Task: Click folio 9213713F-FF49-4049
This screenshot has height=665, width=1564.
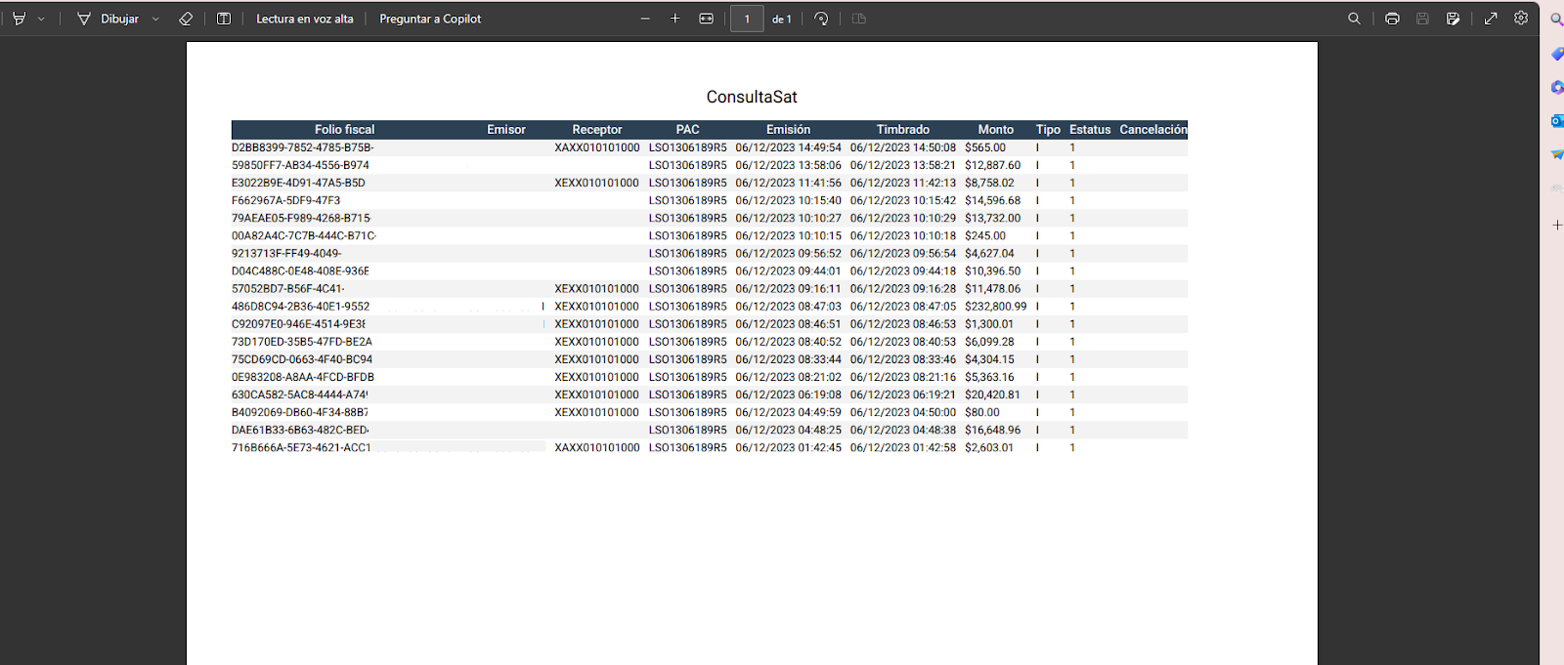Action: click(286, 254)
